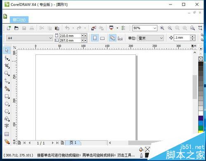This screenshot has width=206, height=161.
Task: Click the vertical scrollbar thumb
Action: 195,87
